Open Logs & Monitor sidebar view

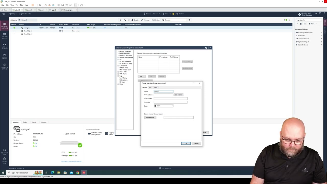tap(4, 46)
